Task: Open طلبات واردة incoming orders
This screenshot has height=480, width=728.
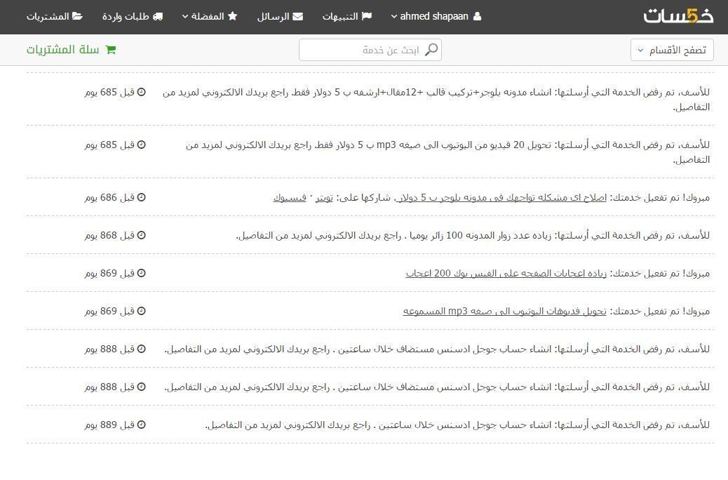Action: pyautogui.click(x=133, y=16)
